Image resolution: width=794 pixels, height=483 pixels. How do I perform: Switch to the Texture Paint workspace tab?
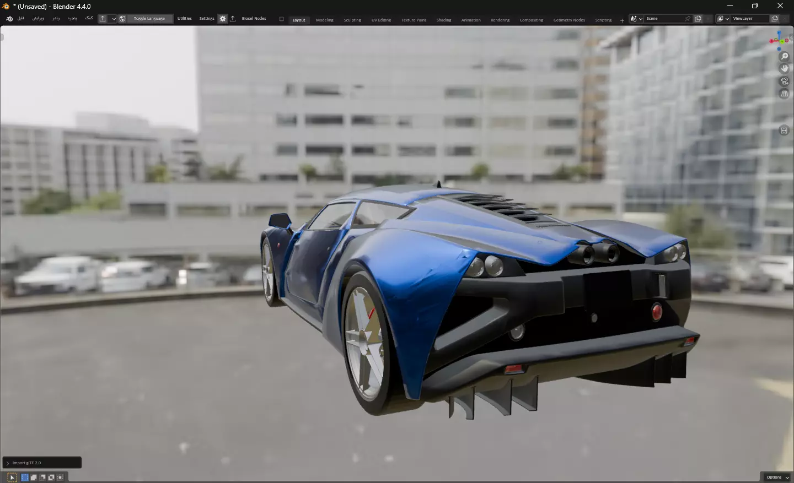click(414, 20)
